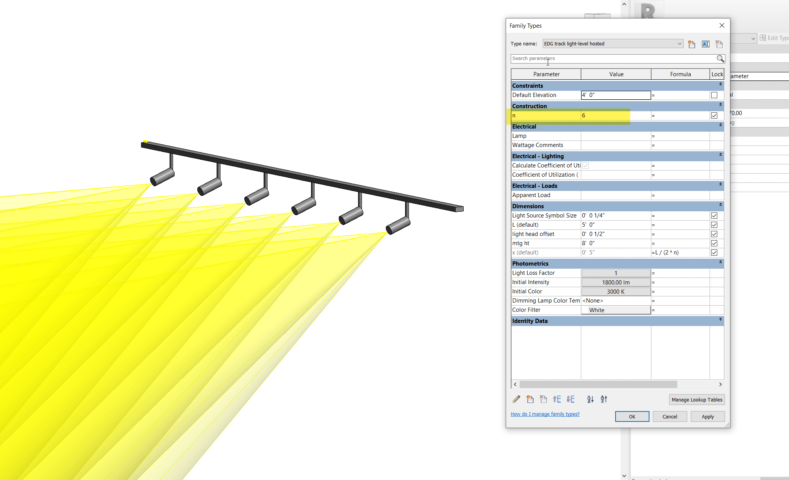The height and width of the screenshot is (480, 789).
Task: Sort parameters in descending order
Action: [604, 399]
